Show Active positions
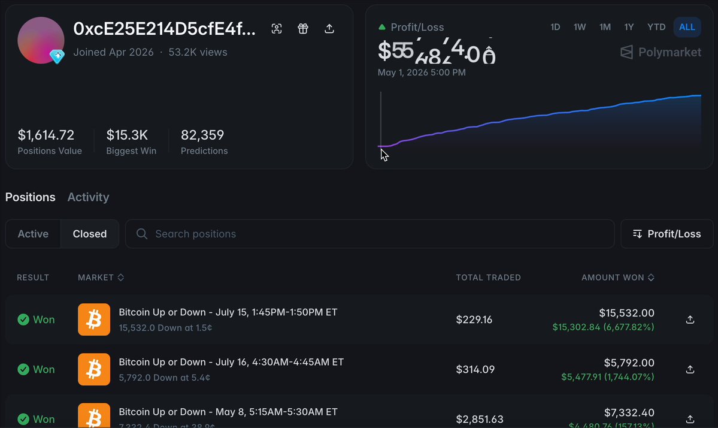 coord(33,234)
